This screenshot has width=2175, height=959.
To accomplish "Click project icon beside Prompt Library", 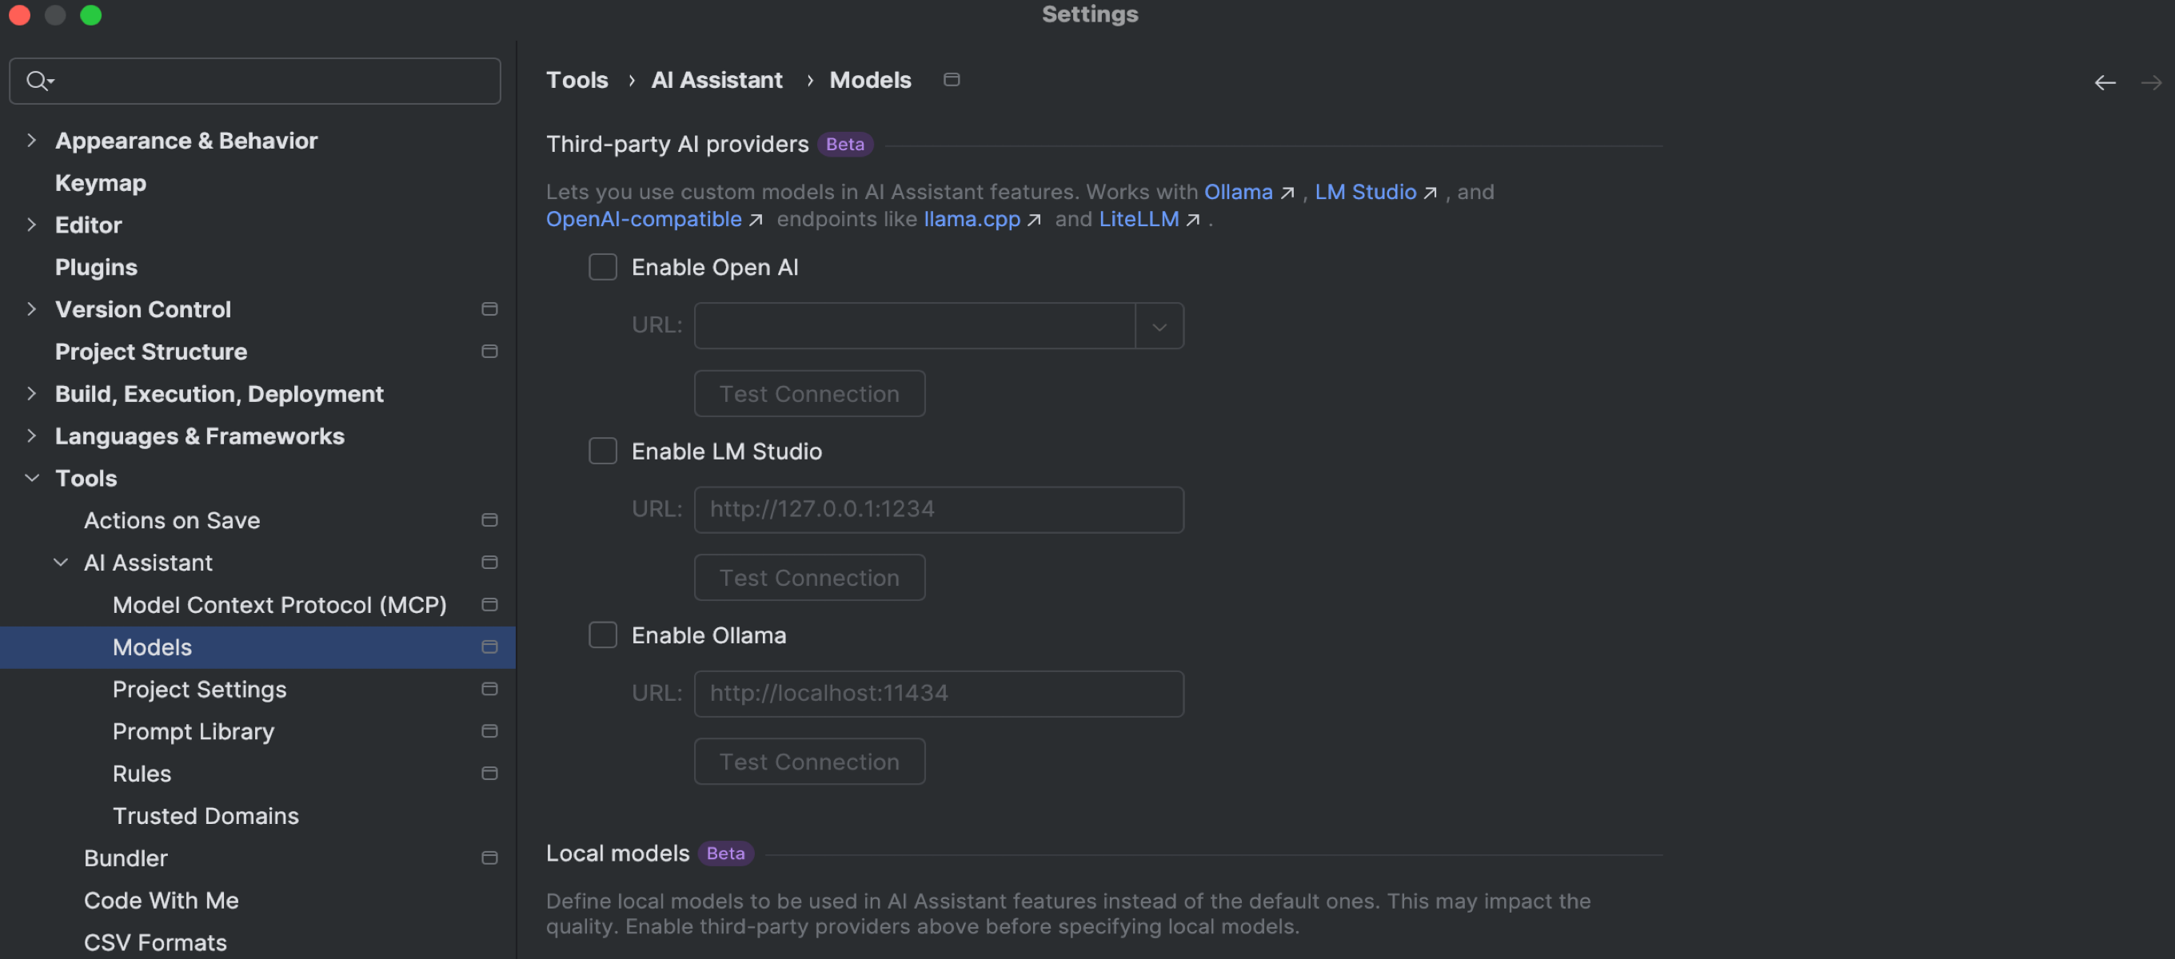I will click(x=489, y=731).
